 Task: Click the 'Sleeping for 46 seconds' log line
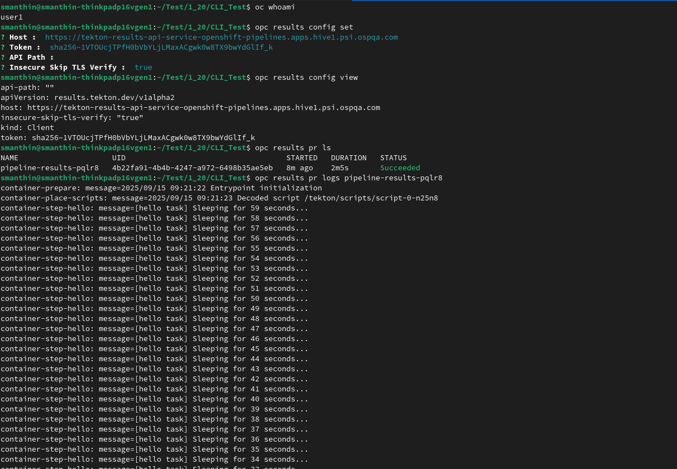point(155,339)
